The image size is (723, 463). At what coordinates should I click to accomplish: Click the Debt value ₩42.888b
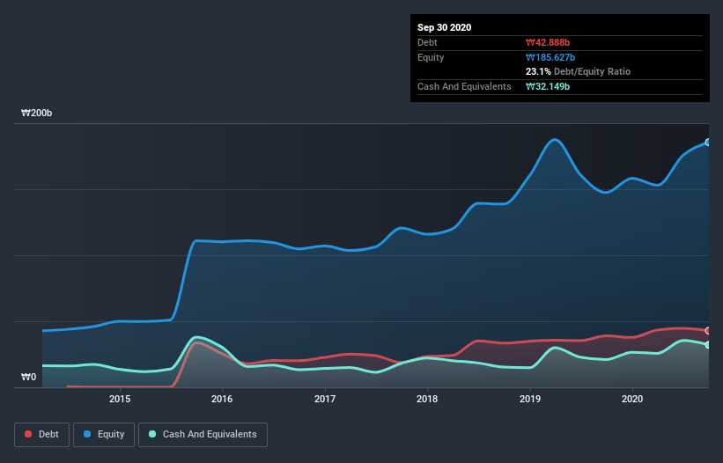click(x=548, y=42)
